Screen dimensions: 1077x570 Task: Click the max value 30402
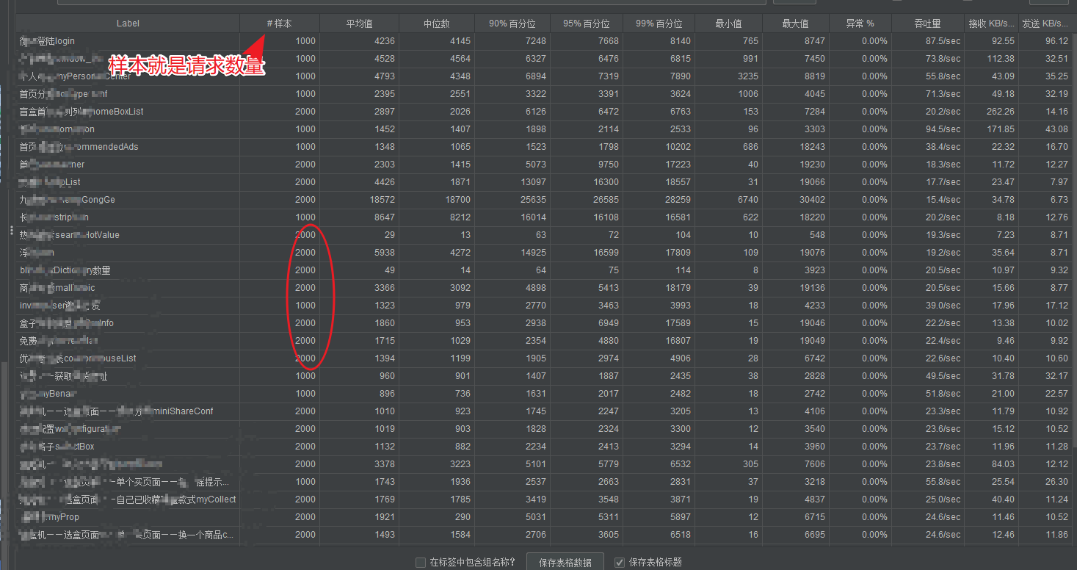pyautogui.click(x=811, y=200)
